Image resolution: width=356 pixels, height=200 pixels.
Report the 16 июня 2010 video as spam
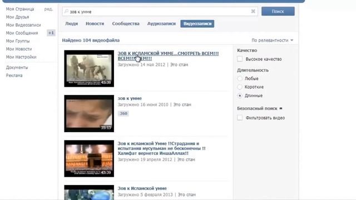pyautogui.click(x=182, y=104)
